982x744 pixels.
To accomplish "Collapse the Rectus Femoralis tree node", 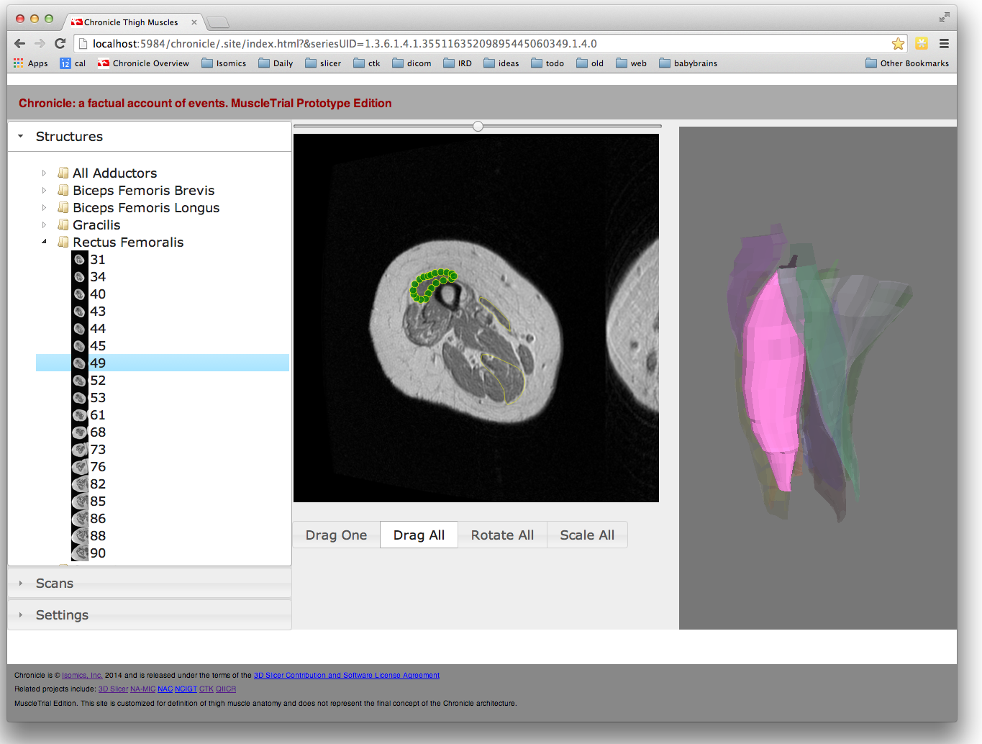I will pos(44,242).
